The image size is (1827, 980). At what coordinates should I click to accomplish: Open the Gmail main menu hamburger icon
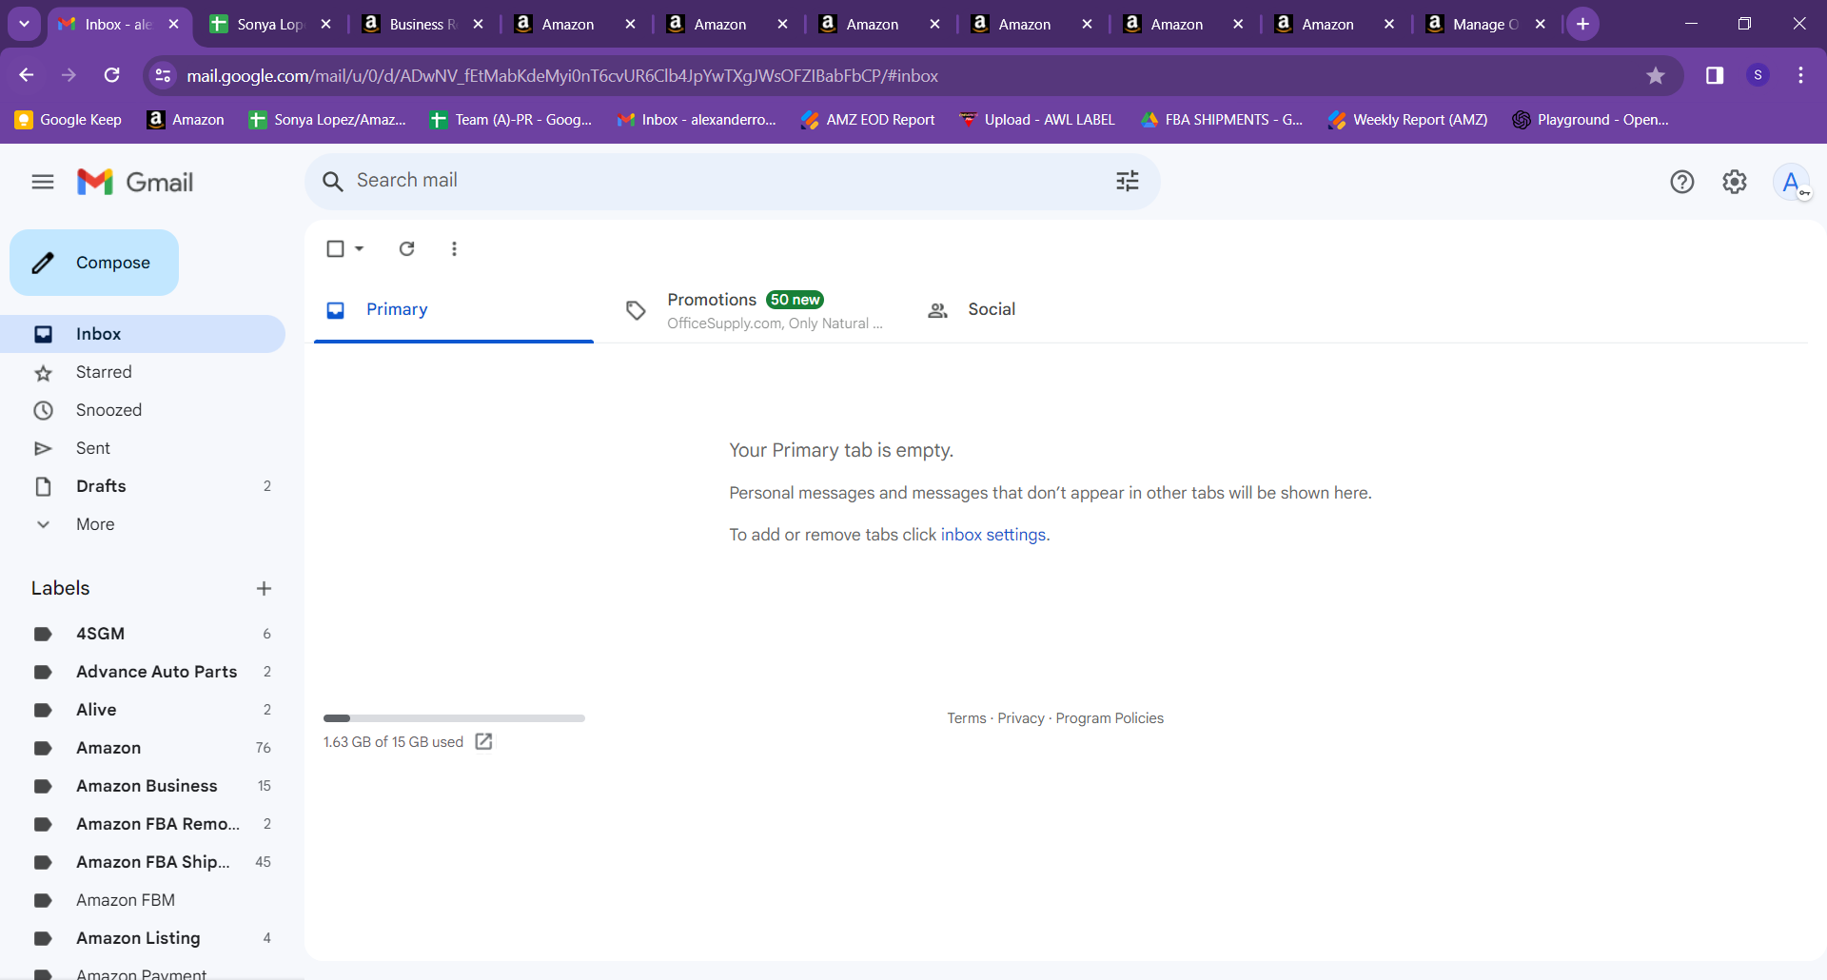pyautogui.click(x=43, y=182)
